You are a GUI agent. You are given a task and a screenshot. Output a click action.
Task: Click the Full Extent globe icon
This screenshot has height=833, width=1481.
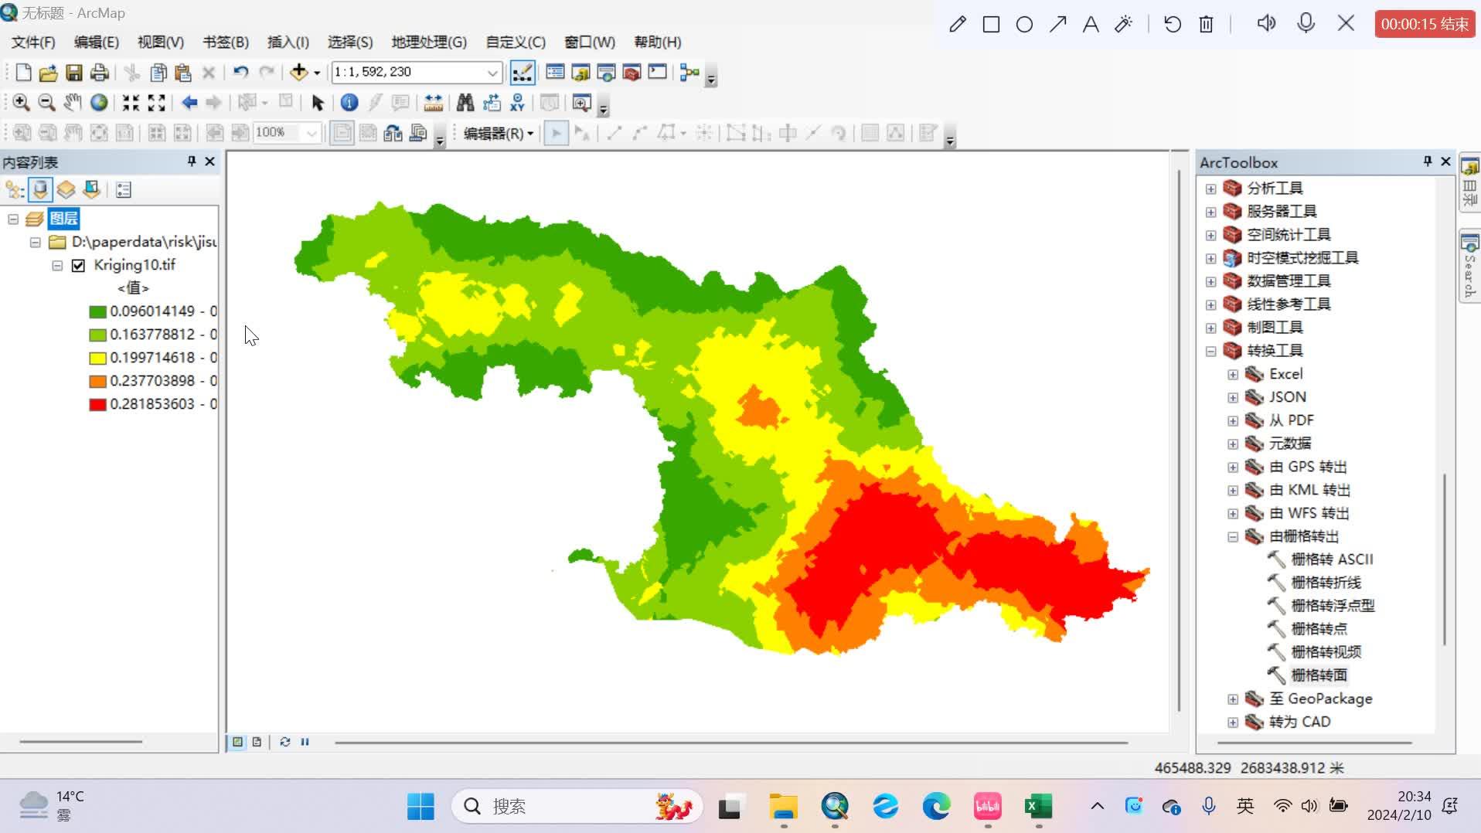coord(98,102)
